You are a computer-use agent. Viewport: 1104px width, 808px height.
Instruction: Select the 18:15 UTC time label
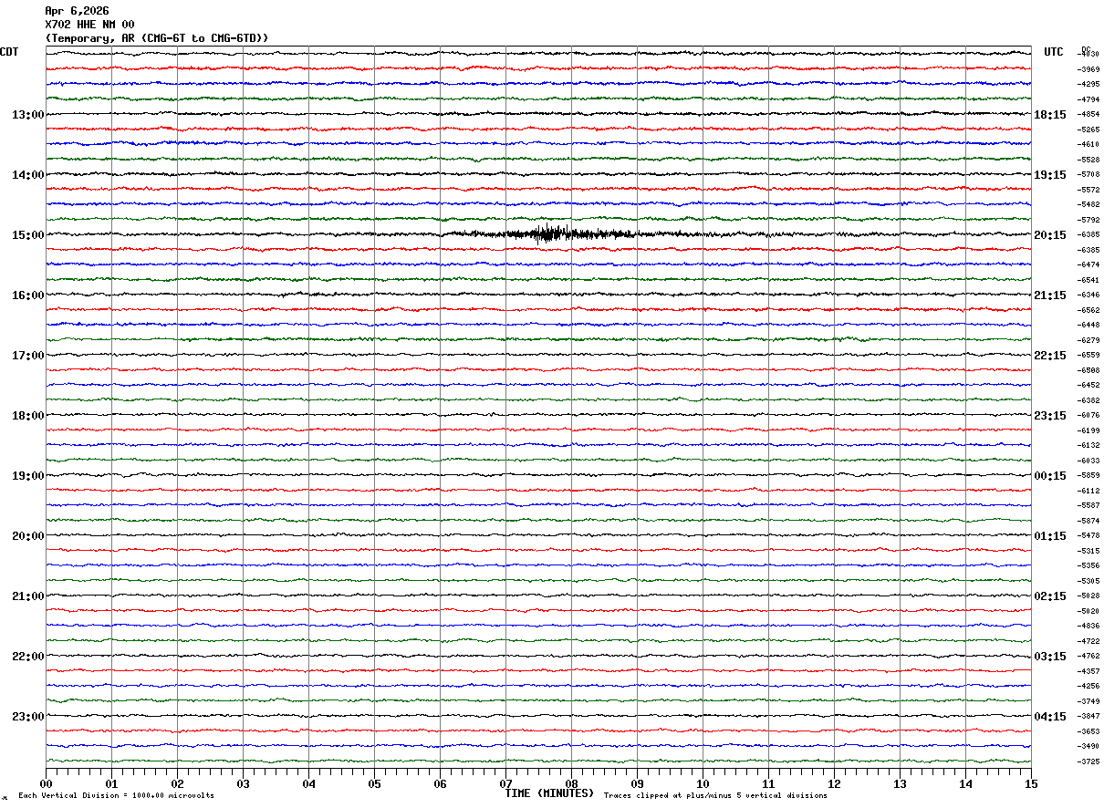(x=1050, y=115)
